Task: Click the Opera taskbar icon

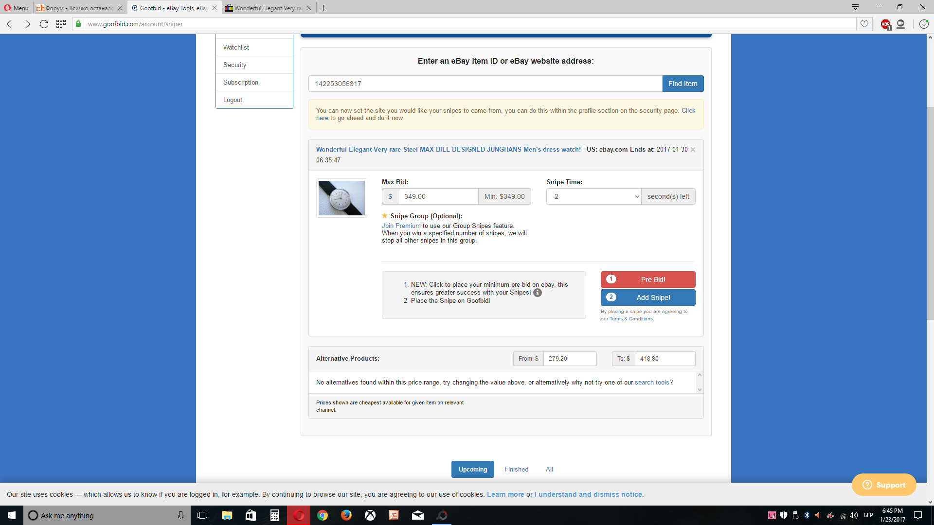Action: (x=299, y=515)
